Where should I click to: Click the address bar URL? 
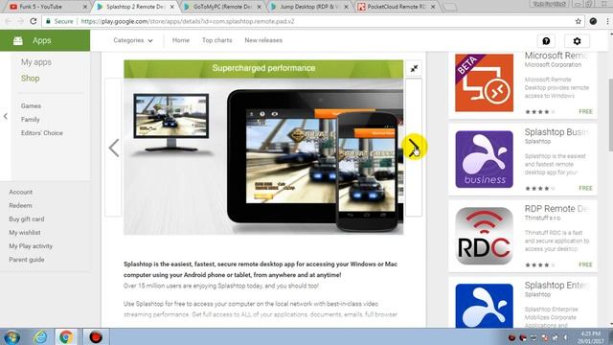pos(188,21)
